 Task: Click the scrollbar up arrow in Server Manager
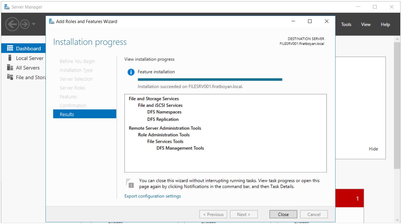[x=397, y=39]
